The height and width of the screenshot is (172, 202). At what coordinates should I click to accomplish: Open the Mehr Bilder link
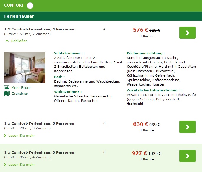coord(21,88)
